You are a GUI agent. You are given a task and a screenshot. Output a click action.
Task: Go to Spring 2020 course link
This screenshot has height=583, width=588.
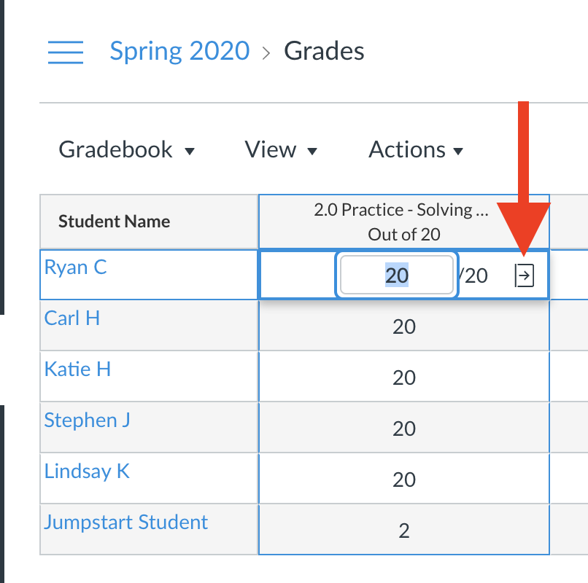tap(179, 51)
